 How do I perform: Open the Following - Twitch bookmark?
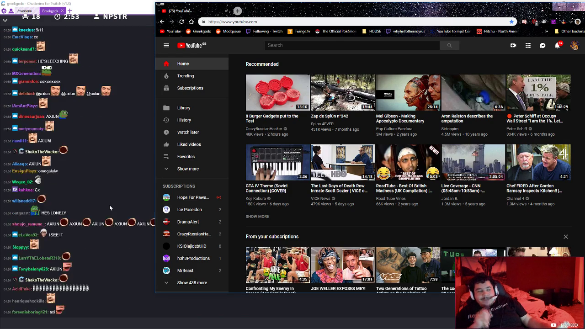click(x=264, y=32)
